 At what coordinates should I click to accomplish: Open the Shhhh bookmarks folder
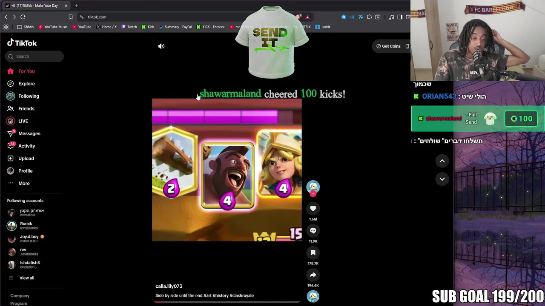tap(26, 27)
